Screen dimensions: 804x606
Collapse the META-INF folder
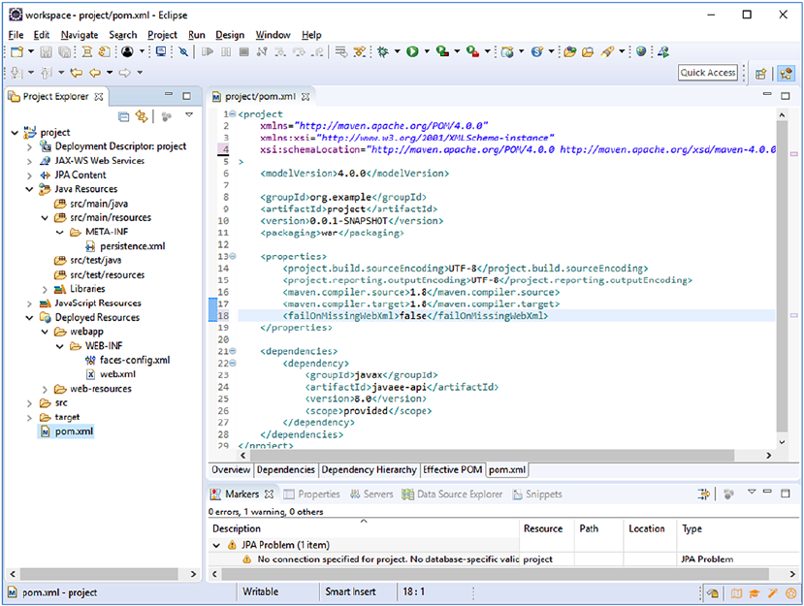(60, 233)
